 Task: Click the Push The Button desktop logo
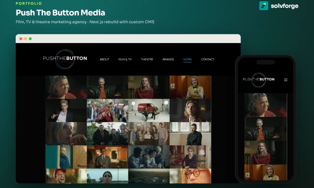click(x=65, y=59)
